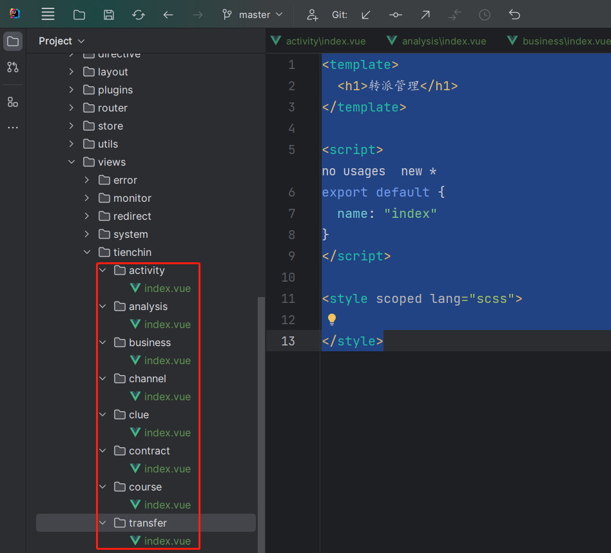Switch to analysis\index.vue tab
Viewport: 611px width, 553px height.
tap(437, 41)
